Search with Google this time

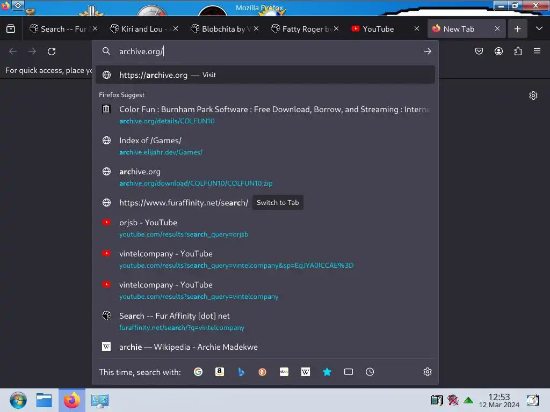198,372
